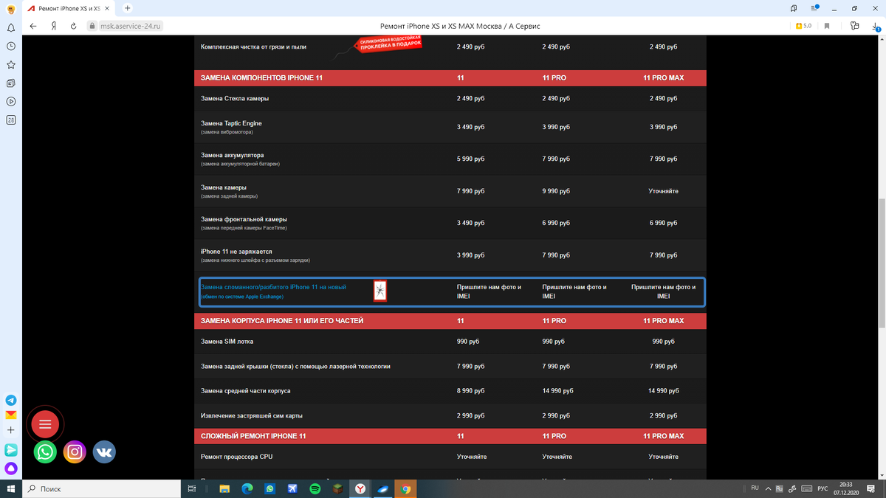886x498 pixels.
Task: Open Alice assistant purple icon
Action: click(11, 468)
